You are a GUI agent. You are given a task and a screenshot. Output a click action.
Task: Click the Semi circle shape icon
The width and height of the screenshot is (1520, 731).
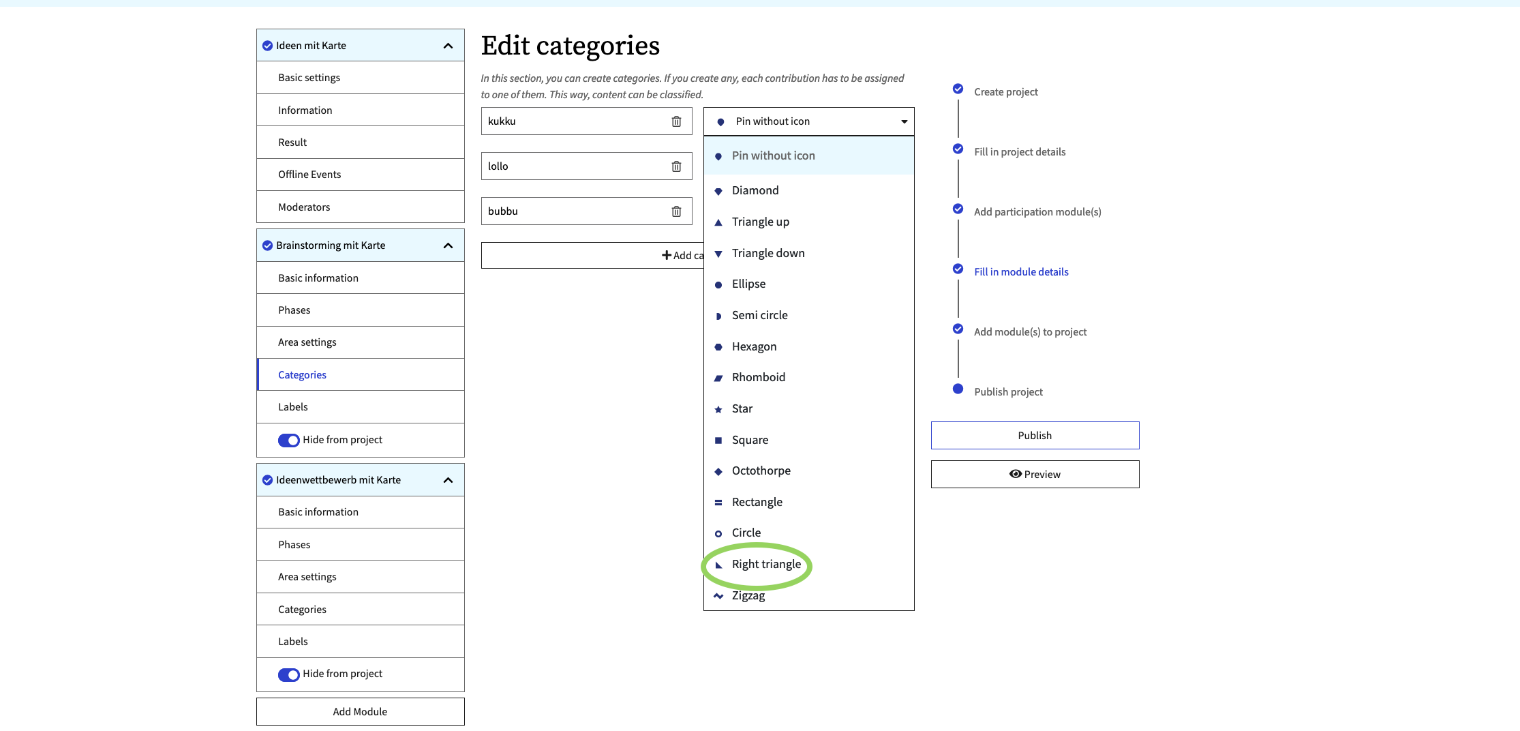click(x=718, y=316)
